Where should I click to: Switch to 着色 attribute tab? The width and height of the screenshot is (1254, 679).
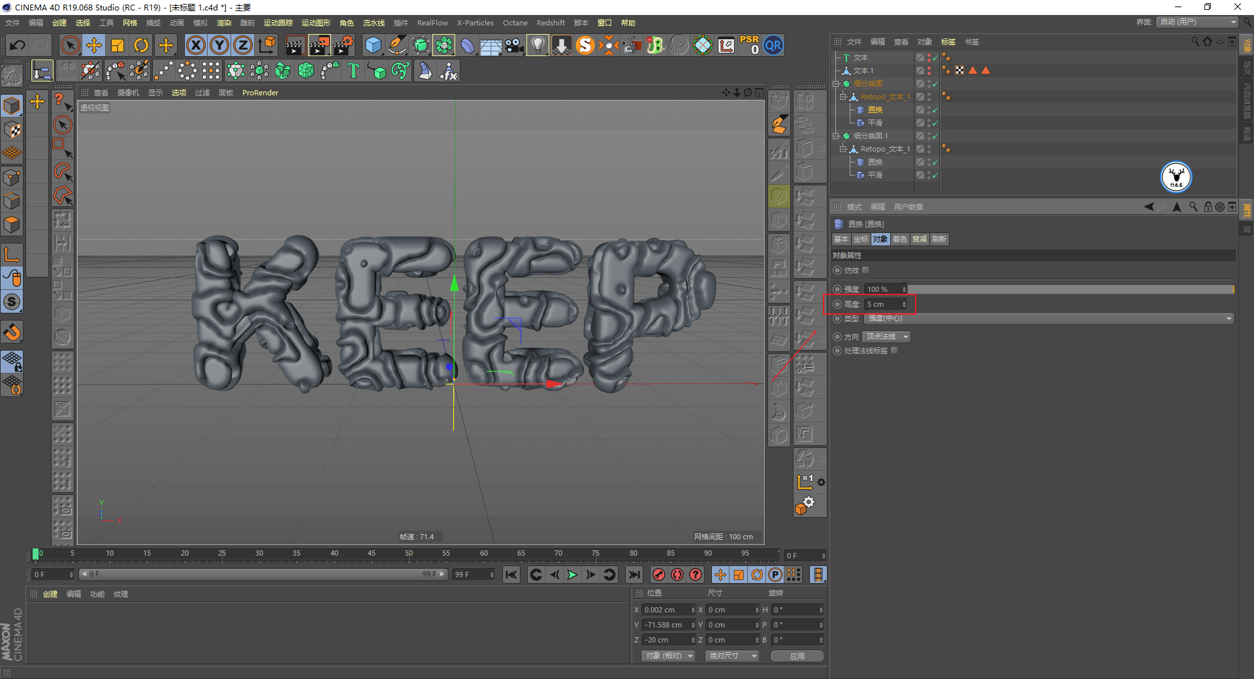point(900,239)
